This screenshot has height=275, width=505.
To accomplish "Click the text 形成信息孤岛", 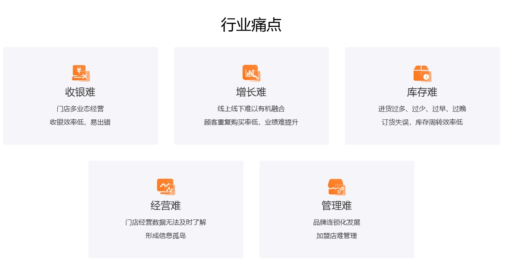I will (166, 236).
